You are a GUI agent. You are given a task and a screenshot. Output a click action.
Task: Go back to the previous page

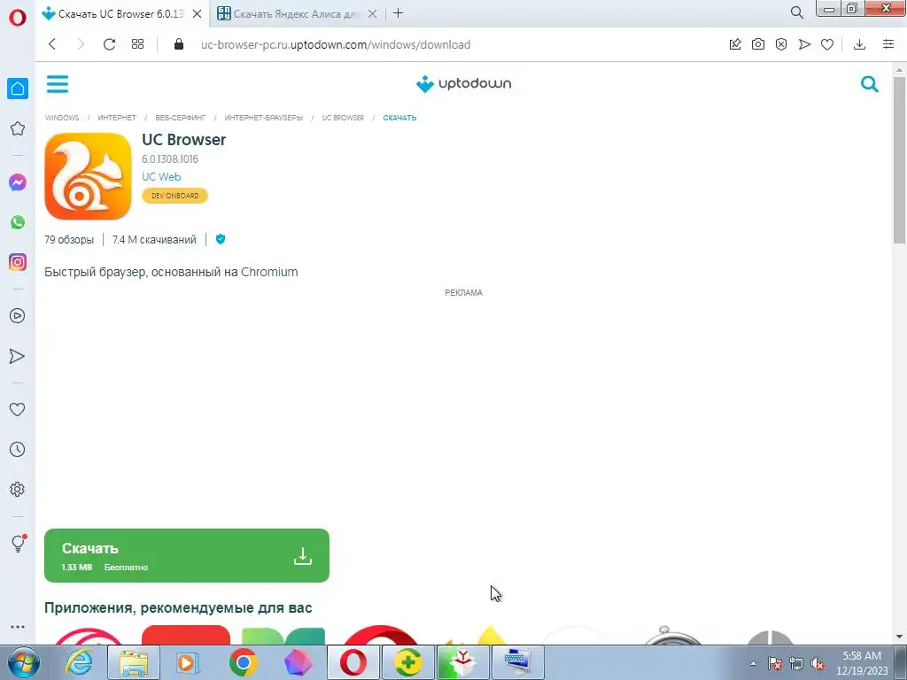52,44
